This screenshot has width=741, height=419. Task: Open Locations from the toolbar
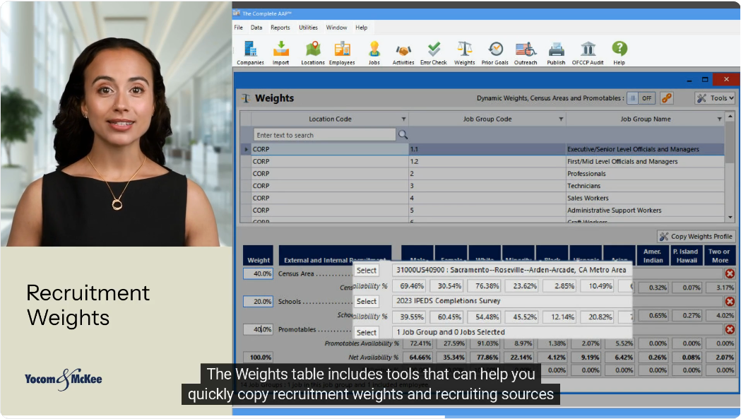click(313, 52)
